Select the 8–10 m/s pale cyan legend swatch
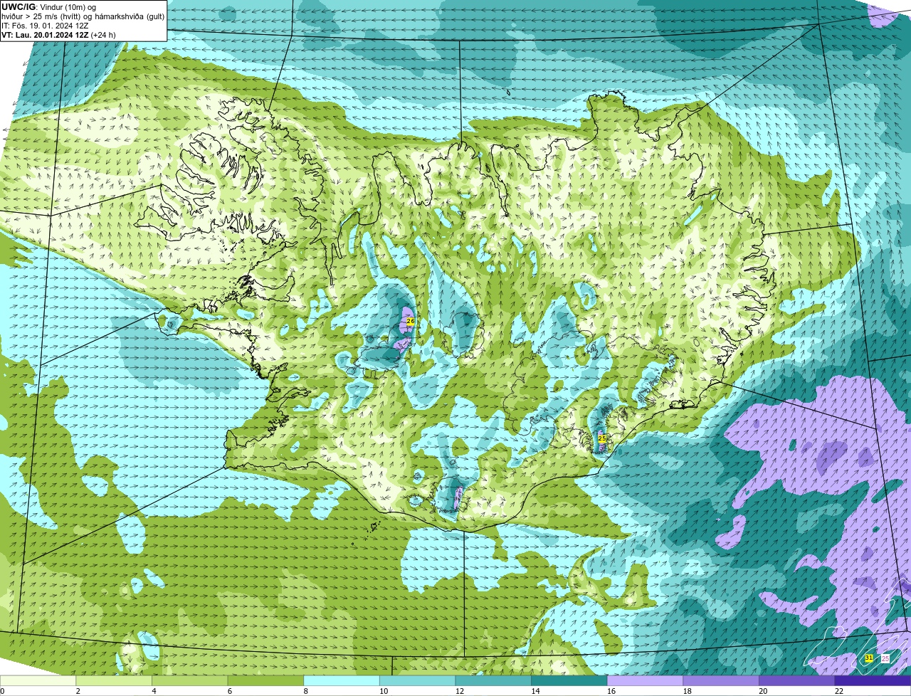 (x=342, y=680)
